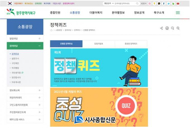The height and width of the screenshot is (127, 190).
Task: Open the Twitter icon in top bar
Action: pos(168,4)
